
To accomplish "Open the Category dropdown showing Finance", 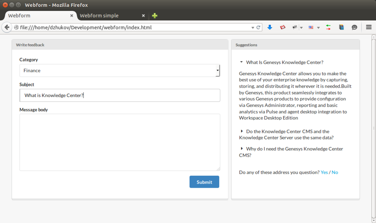I will click(120, 70).
